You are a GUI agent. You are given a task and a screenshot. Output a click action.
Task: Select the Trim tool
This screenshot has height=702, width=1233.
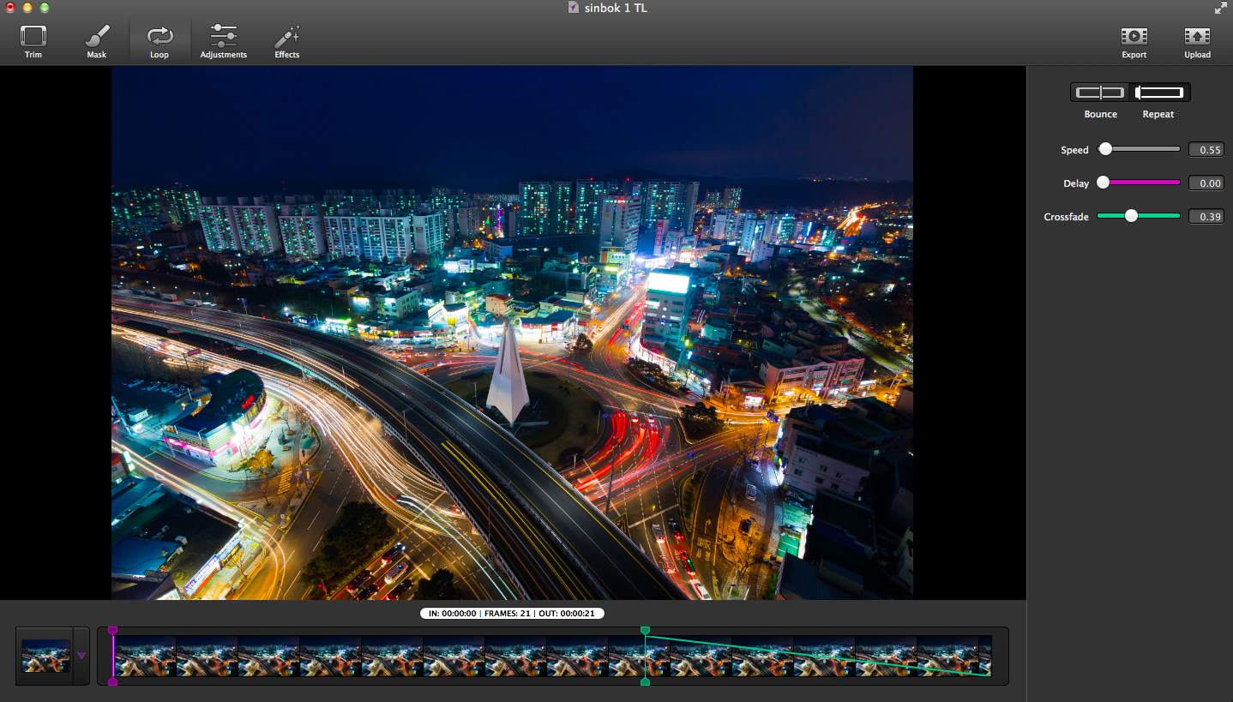point(33,39)
